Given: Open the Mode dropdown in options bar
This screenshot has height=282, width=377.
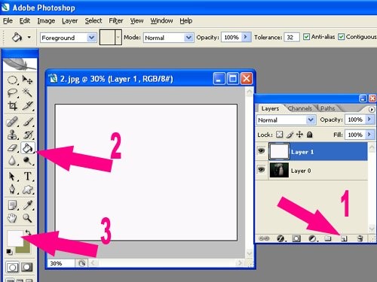Looking at the screenshot, I should click(168, 38).
